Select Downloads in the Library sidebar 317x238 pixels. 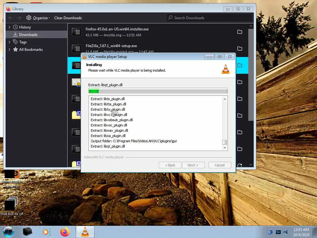(37, 35)
